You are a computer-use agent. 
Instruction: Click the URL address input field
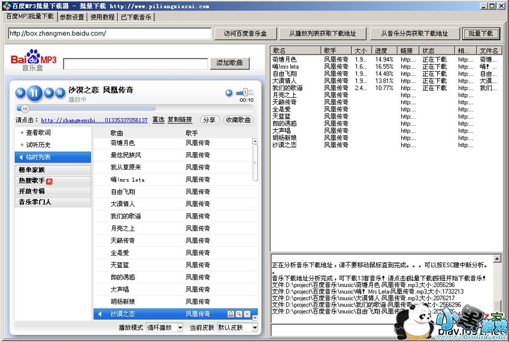tap(110, 34)
